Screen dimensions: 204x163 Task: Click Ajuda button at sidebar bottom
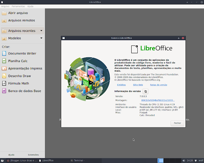pyautogui.click(x=11, y=155)
